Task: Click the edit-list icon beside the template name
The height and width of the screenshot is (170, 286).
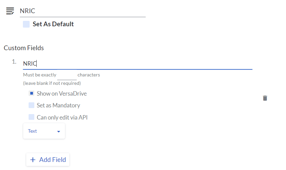Action: click(x=10, y=11)
